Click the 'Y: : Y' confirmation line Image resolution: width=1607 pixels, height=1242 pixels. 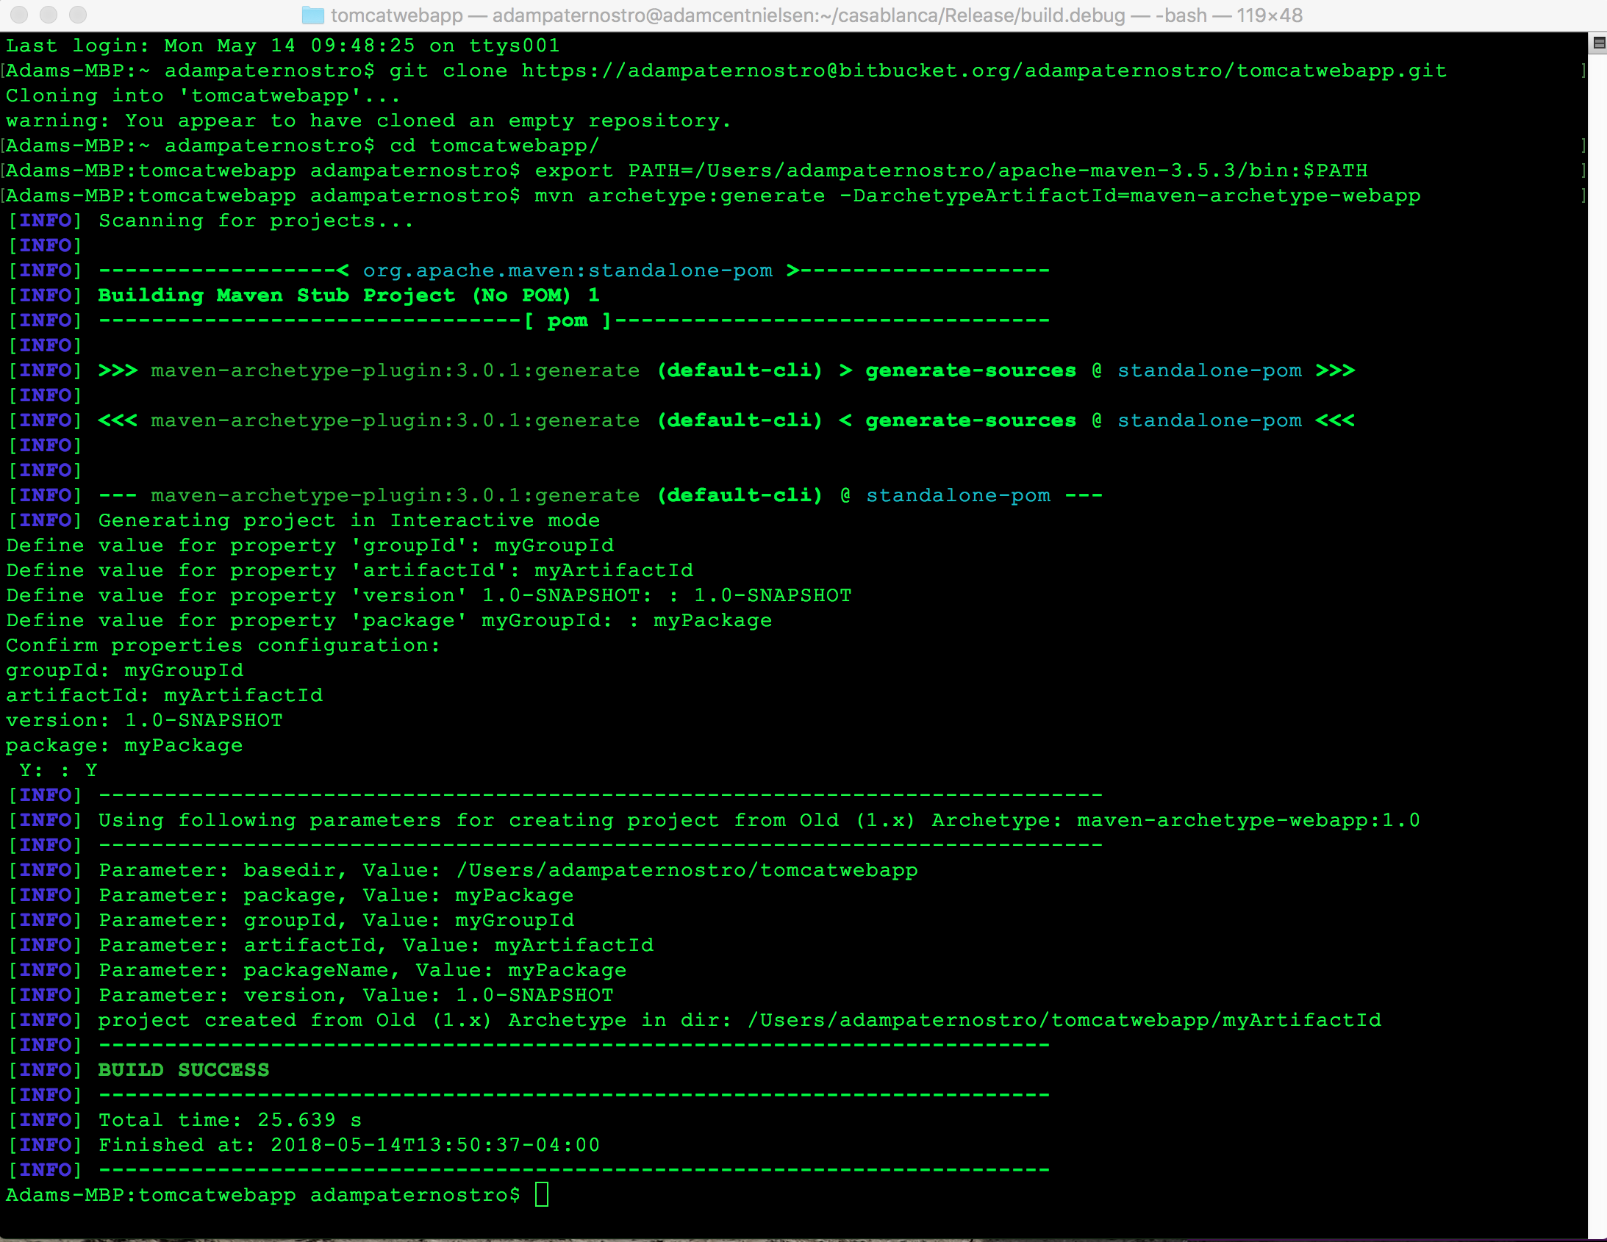coord(58,770)
